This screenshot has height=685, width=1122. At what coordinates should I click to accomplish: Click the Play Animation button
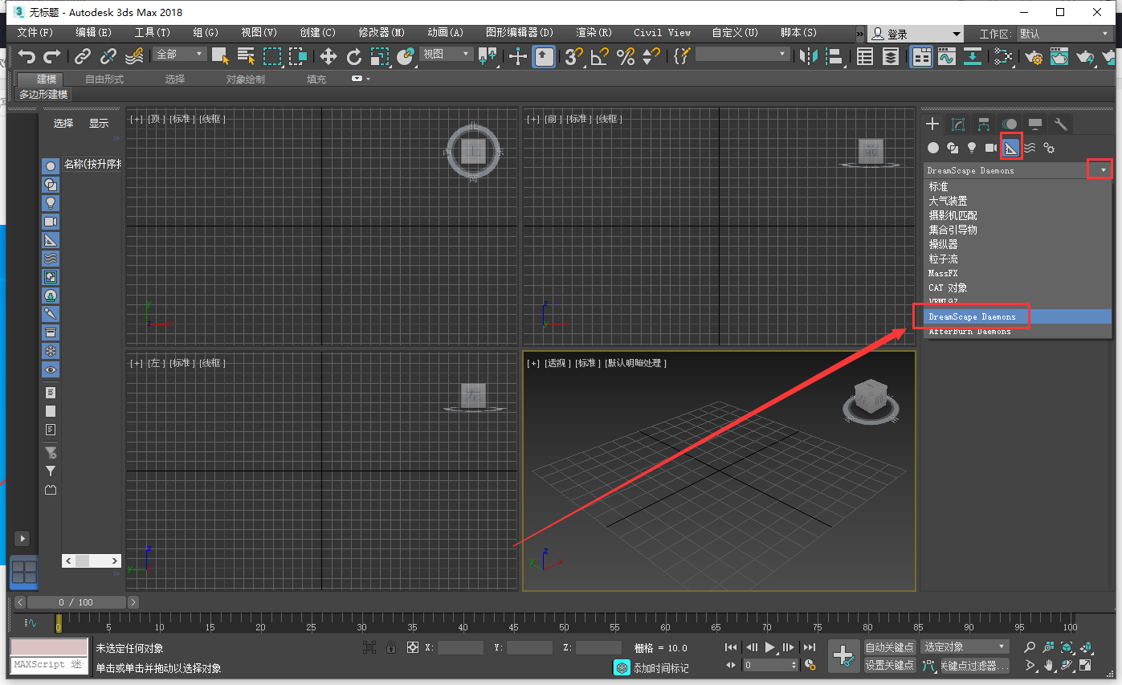[x=770, y=647]
